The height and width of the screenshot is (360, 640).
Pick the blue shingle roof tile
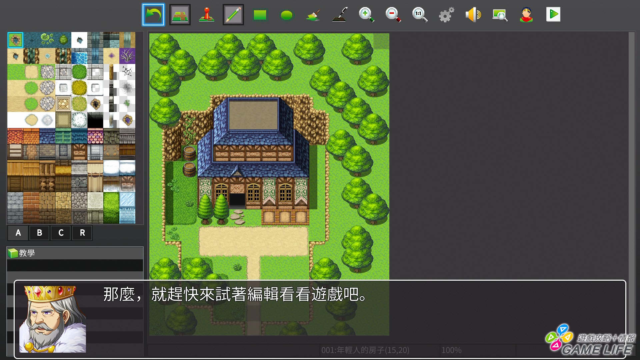click(x=47, y=136)
